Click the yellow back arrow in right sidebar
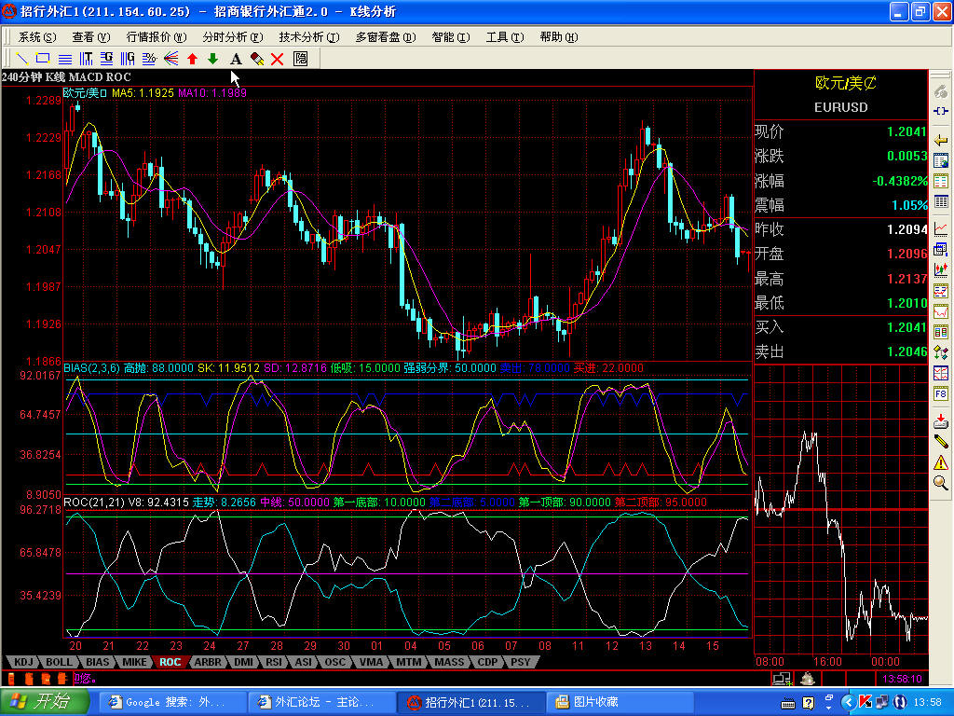 pyautogui.click(x=941, y=140)
